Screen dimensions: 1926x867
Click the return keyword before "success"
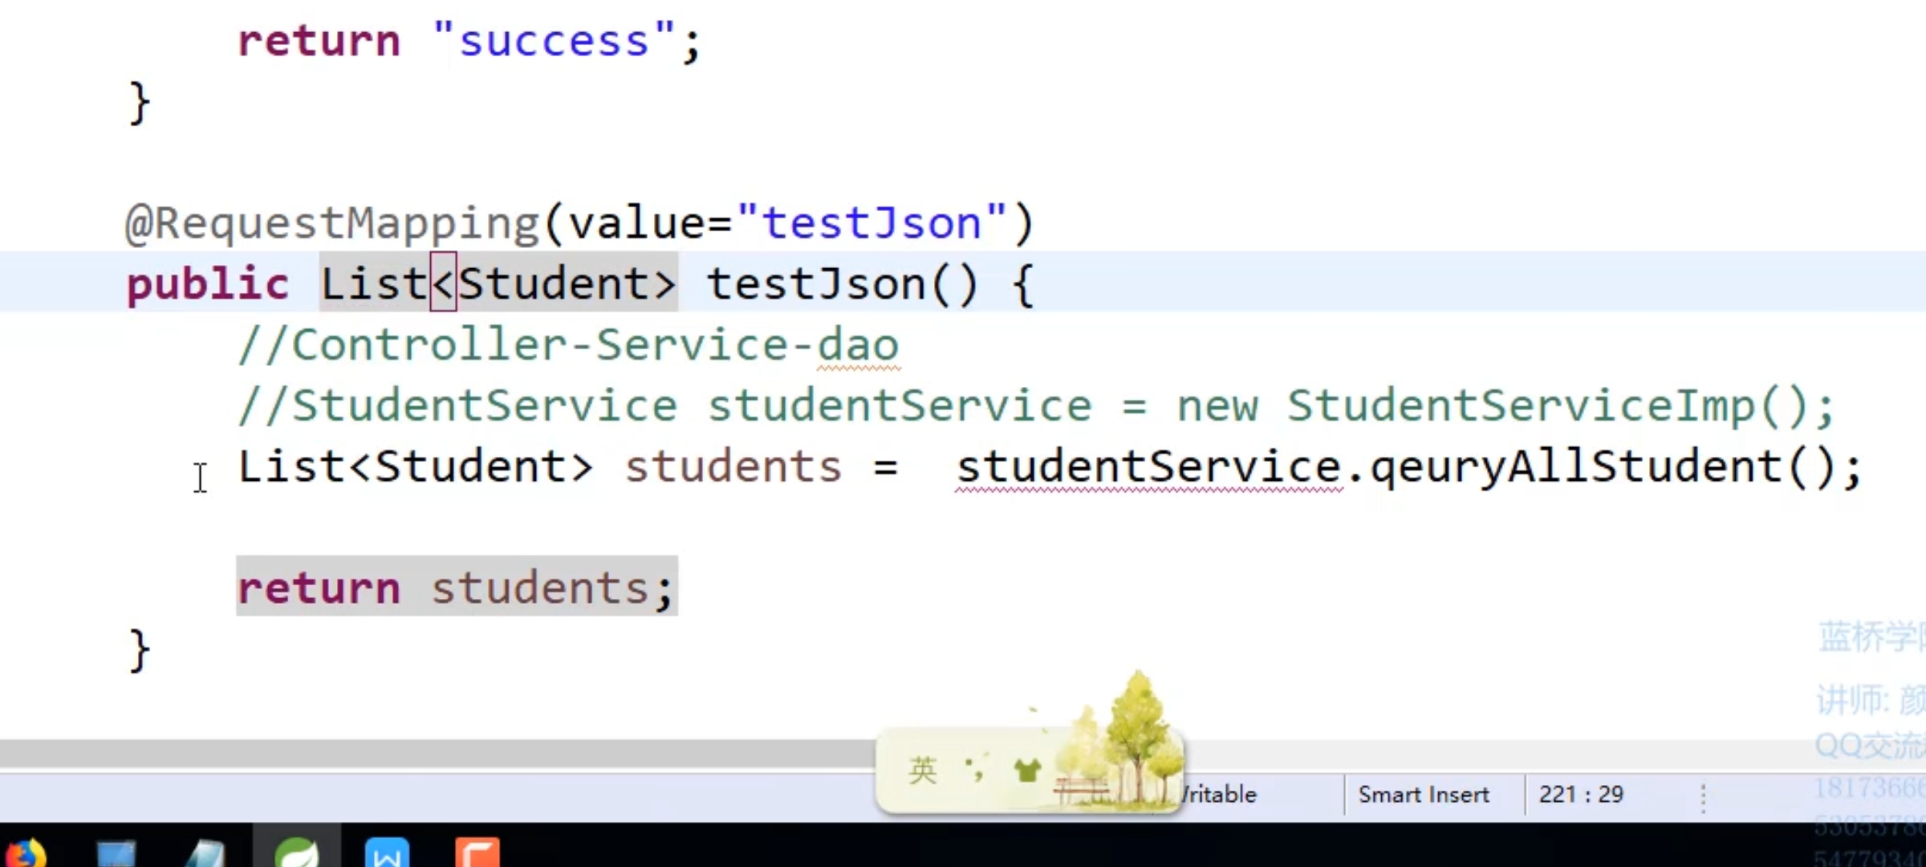coord(319,40)
